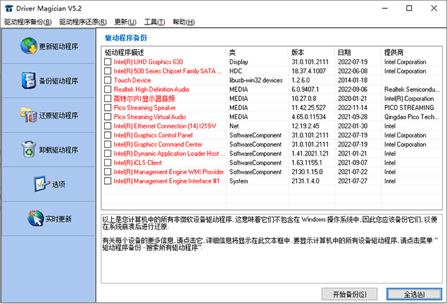Select the Touch Device driver name

[x=132, y=80]
